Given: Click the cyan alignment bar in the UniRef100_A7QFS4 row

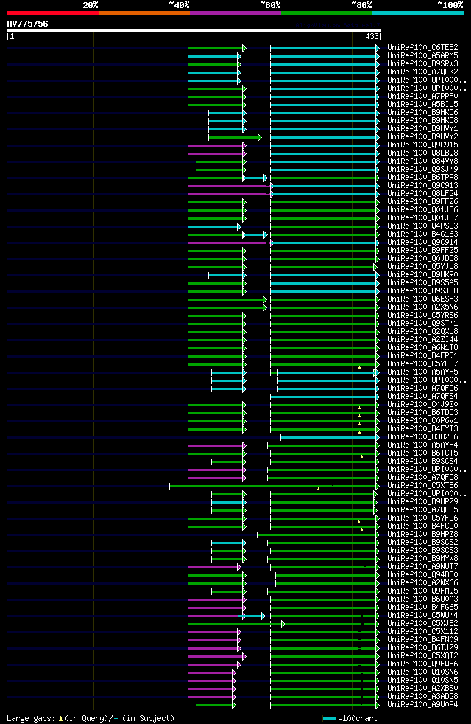Looking at the screenshot, I should 324,397.
